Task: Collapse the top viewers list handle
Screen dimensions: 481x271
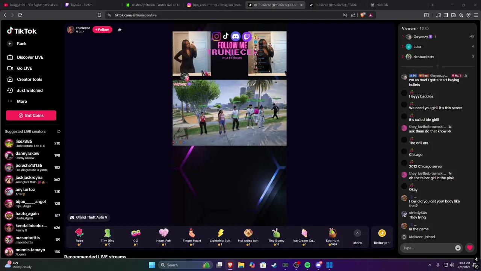Action: 437,66
